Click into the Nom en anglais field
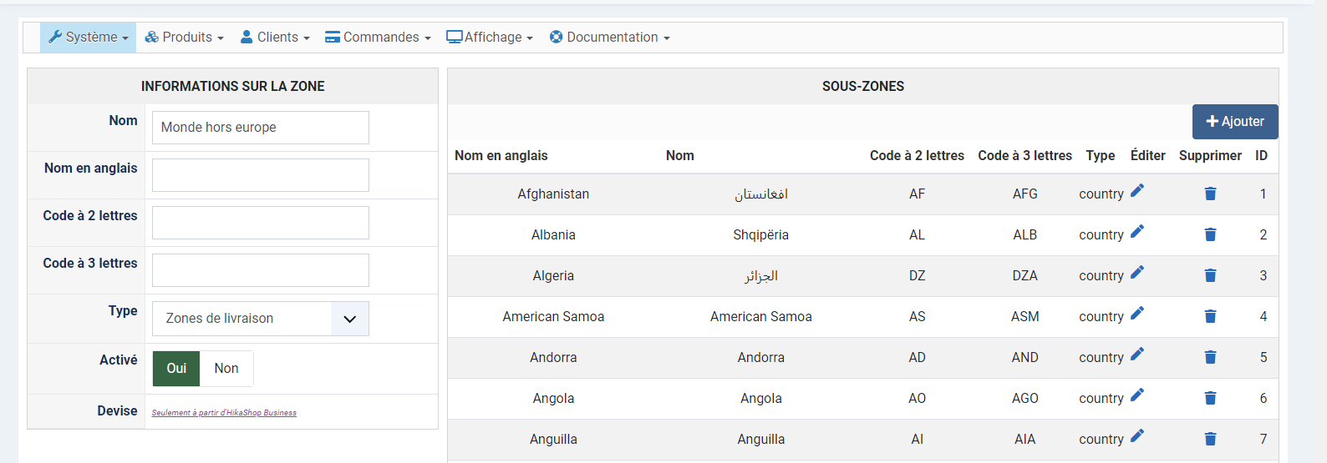This screenshot has height=463, width=1327. click(x=261, y=175)
